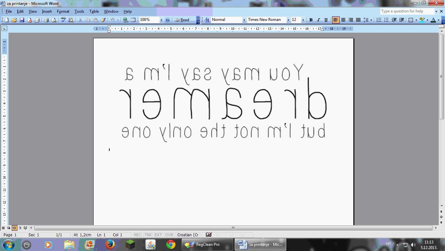Image resolution: width=445 pixels, height=251 pixels.
Task: Click Croatian language in status bar
Action: (x=188, y=235)
